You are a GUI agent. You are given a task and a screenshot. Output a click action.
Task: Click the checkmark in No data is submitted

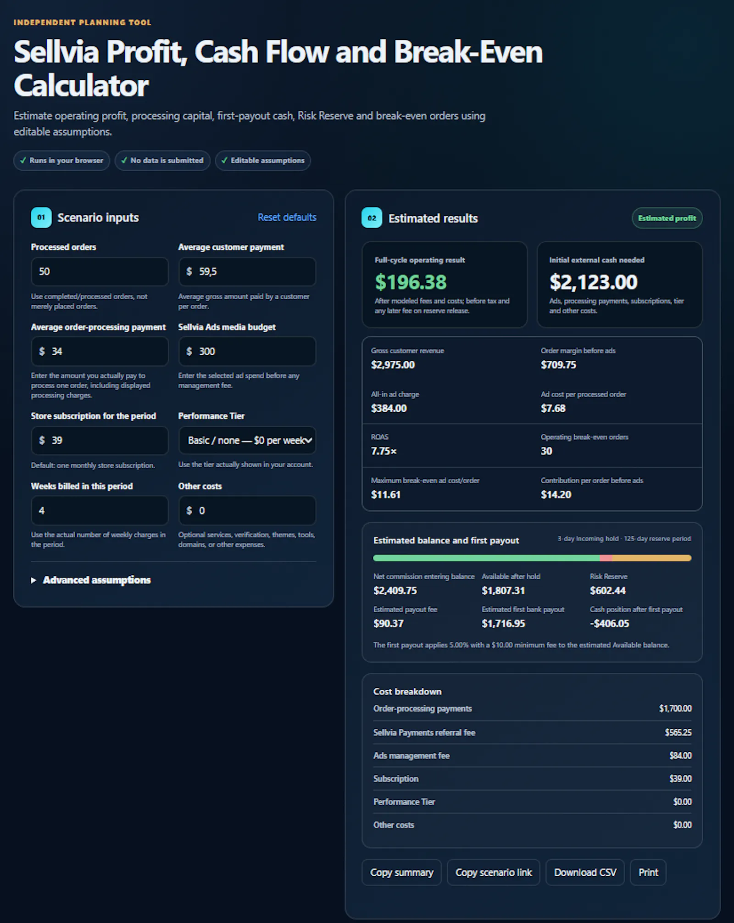[x=124, y=161]
